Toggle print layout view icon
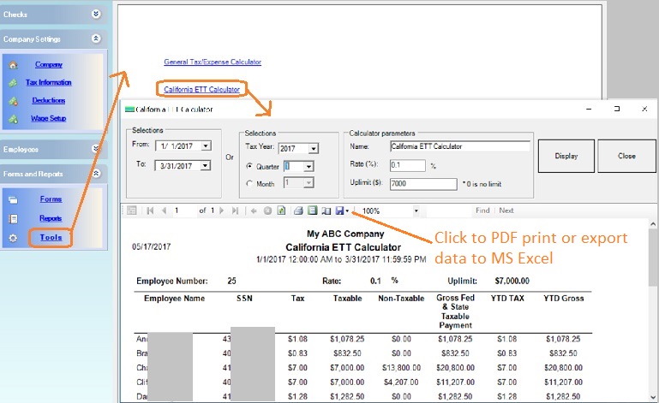 click(x=313, y=210)
